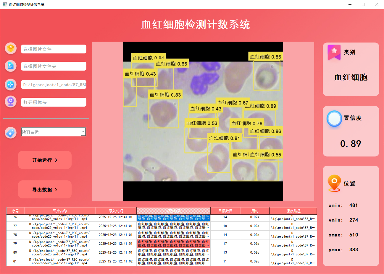The height and width of the screenshot is (274, 384).
Task: Click the detection label 血红细胞 0.81
Action: tap(225, 138)
